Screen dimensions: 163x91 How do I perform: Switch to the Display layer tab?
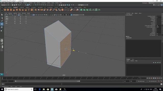tap(128, 59)
